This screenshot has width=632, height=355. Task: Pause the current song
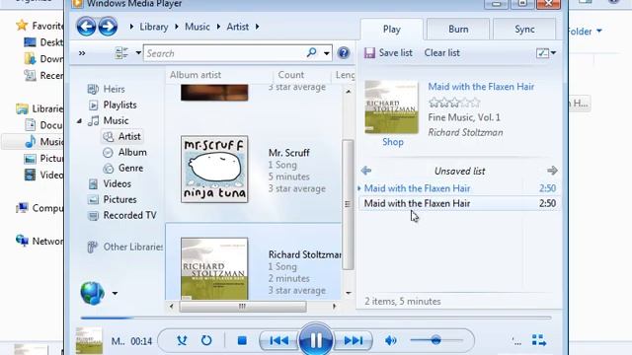316,339
